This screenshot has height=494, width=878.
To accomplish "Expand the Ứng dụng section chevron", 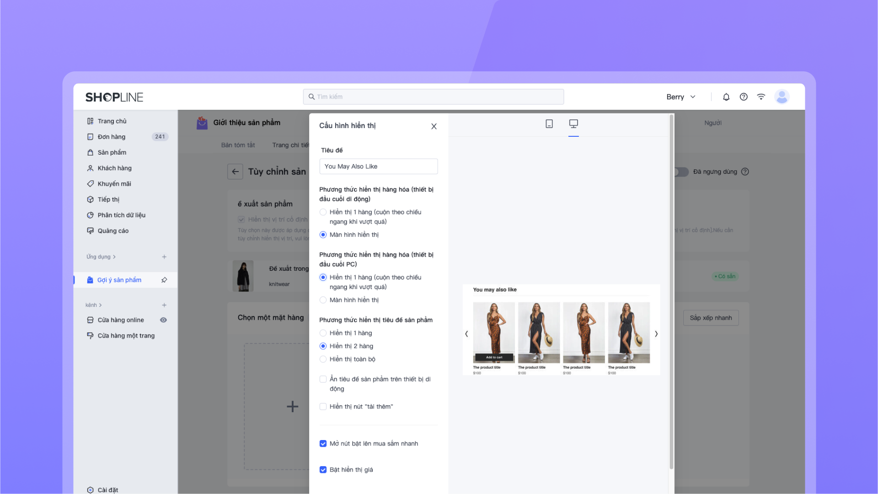I will (x=114, y=257).
